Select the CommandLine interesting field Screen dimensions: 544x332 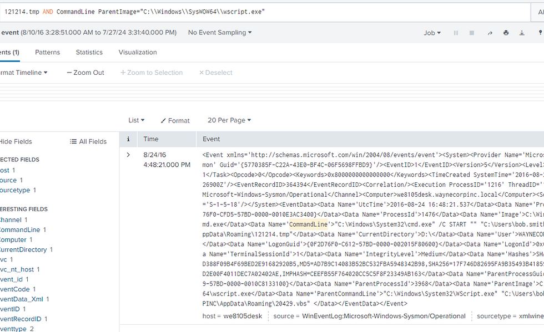[x=20, y=229]
